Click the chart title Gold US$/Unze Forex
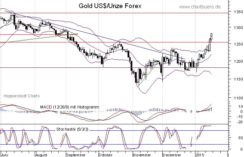 (110, 6)
